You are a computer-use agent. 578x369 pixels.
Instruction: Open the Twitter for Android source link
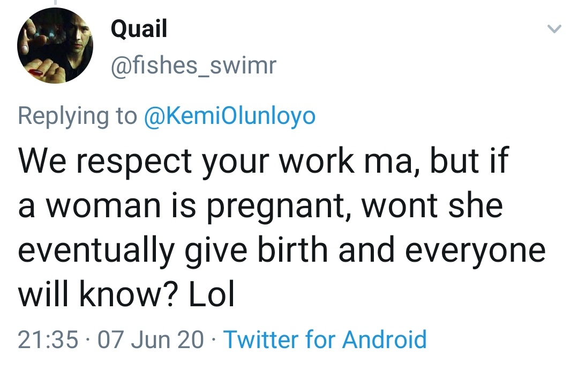325,339
